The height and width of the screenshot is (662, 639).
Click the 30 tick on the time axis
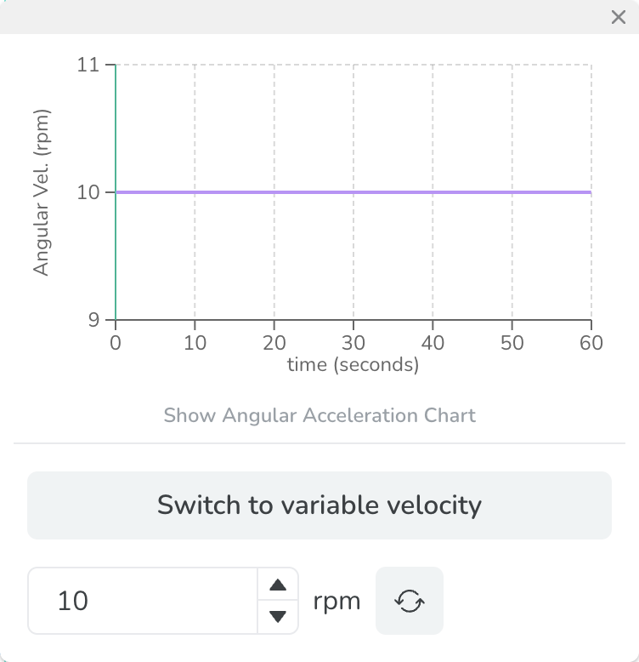tap(353, 343)
